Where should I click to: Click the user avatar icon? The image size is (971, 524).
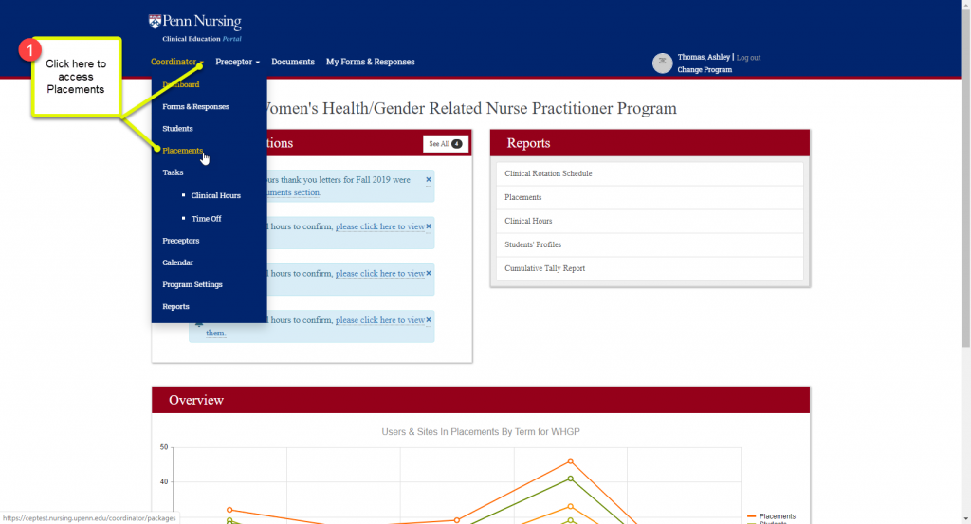(662, 63)
